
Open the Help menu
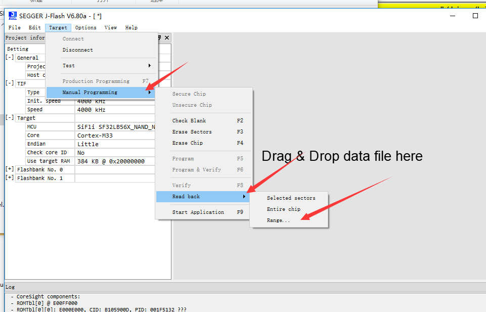point(131,28)
